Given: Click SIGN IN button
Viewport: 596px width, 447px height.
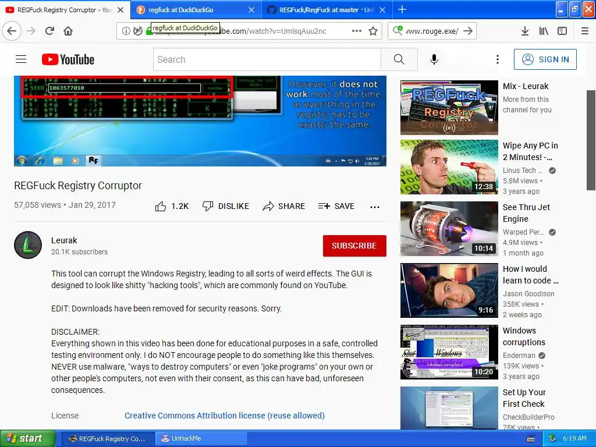Looking at the screenshot, I should tap(545, 59).
